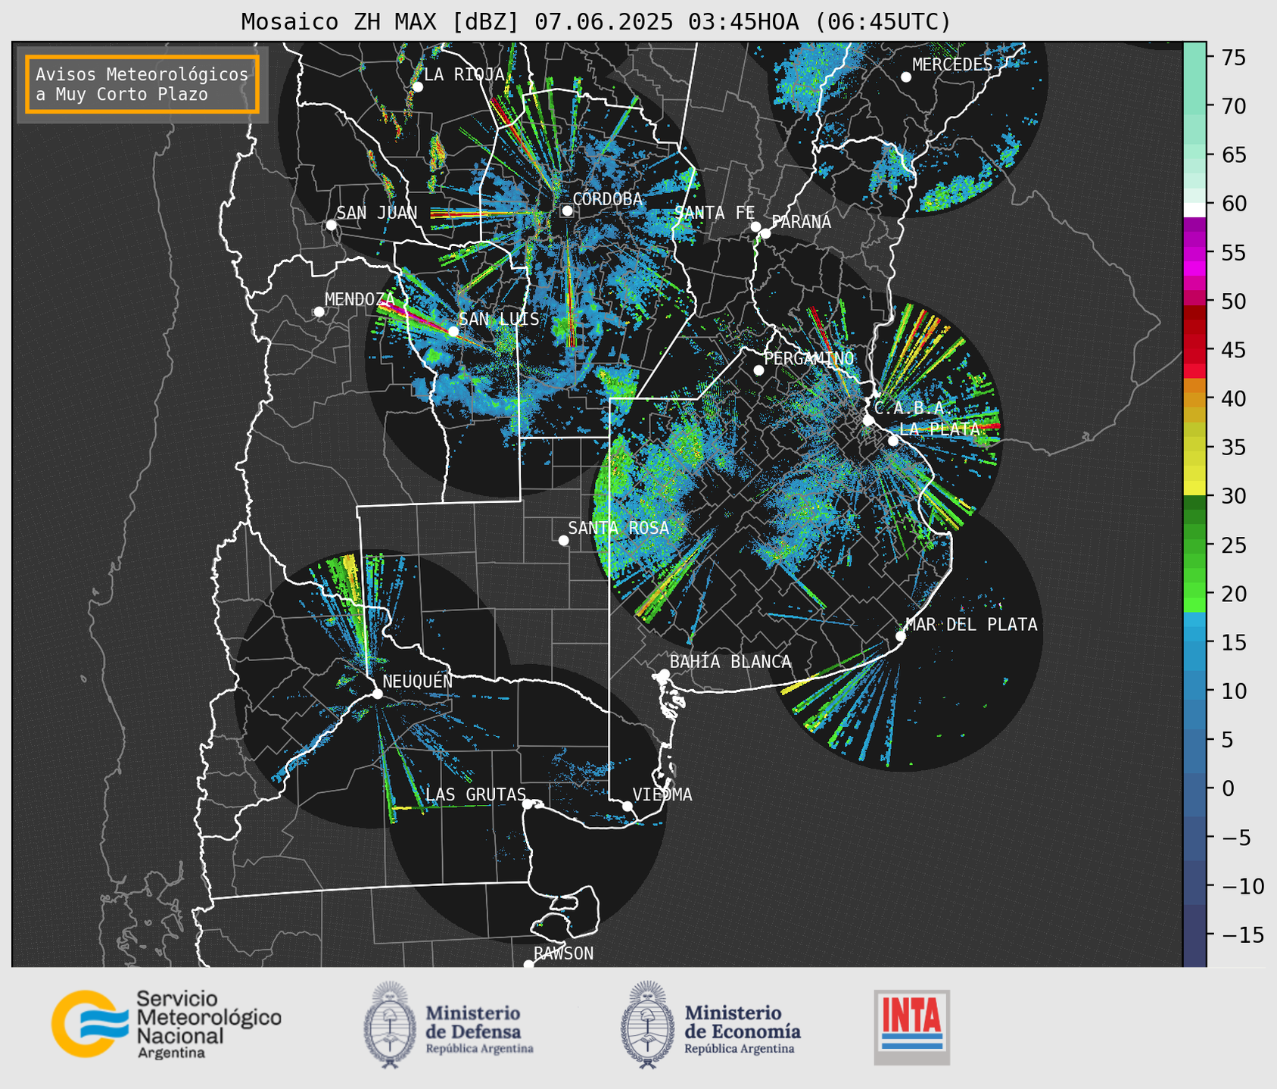
Task: Click the '(06:45UTC)' time in the title
Action: 882,22
